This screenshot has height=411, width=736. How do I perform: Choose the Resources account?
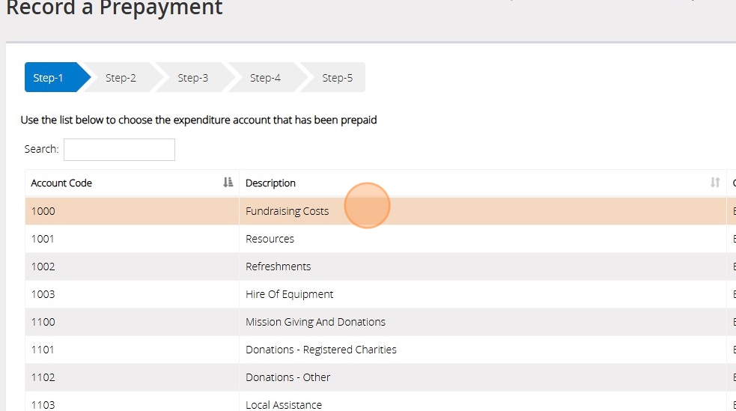tap(482, 239)
